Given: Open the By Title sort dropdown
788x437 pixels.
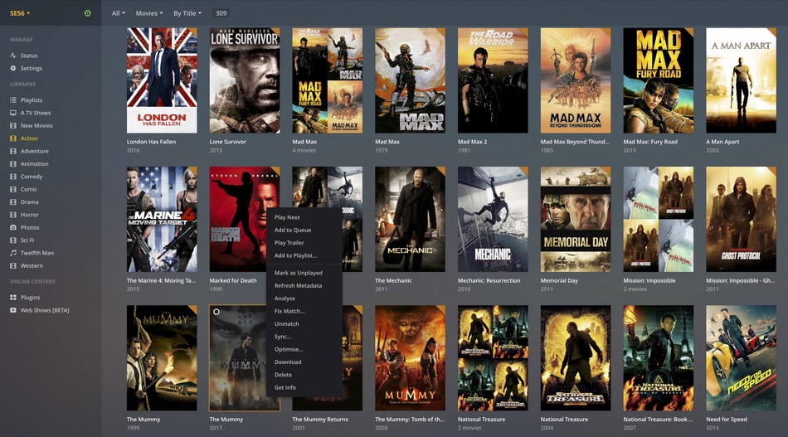Looking at the screenshot, I should tap(187, 13).
